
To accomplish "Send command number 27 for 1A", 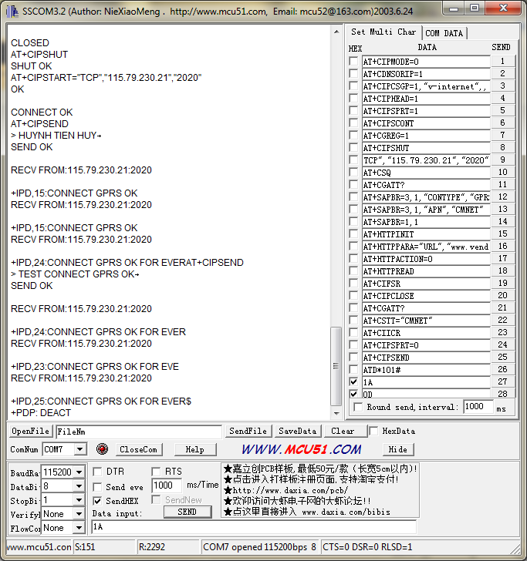I will pyautogui.click(x=502, y=381).
